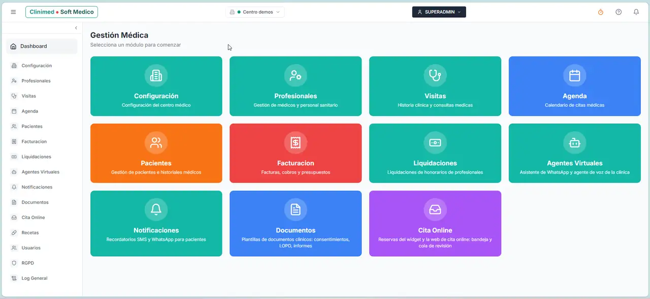
Task: Open the Centro demos center selector
Action: [255, 12]
